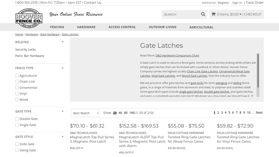Image resolution: width=279 pixels, height=157 pixels.
Task: Open the Outdoor Living menu
Action: [x=163, y=27]
